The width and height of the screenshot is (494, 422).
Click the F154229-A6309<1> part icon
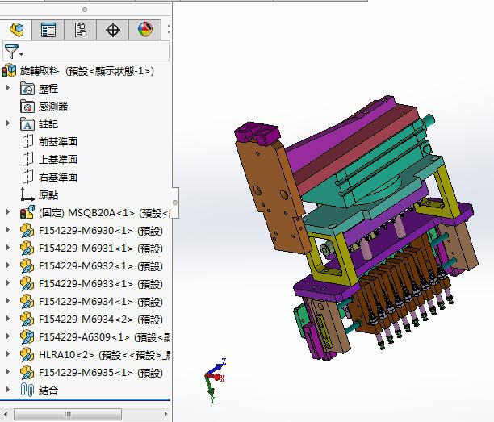point(27,336)
